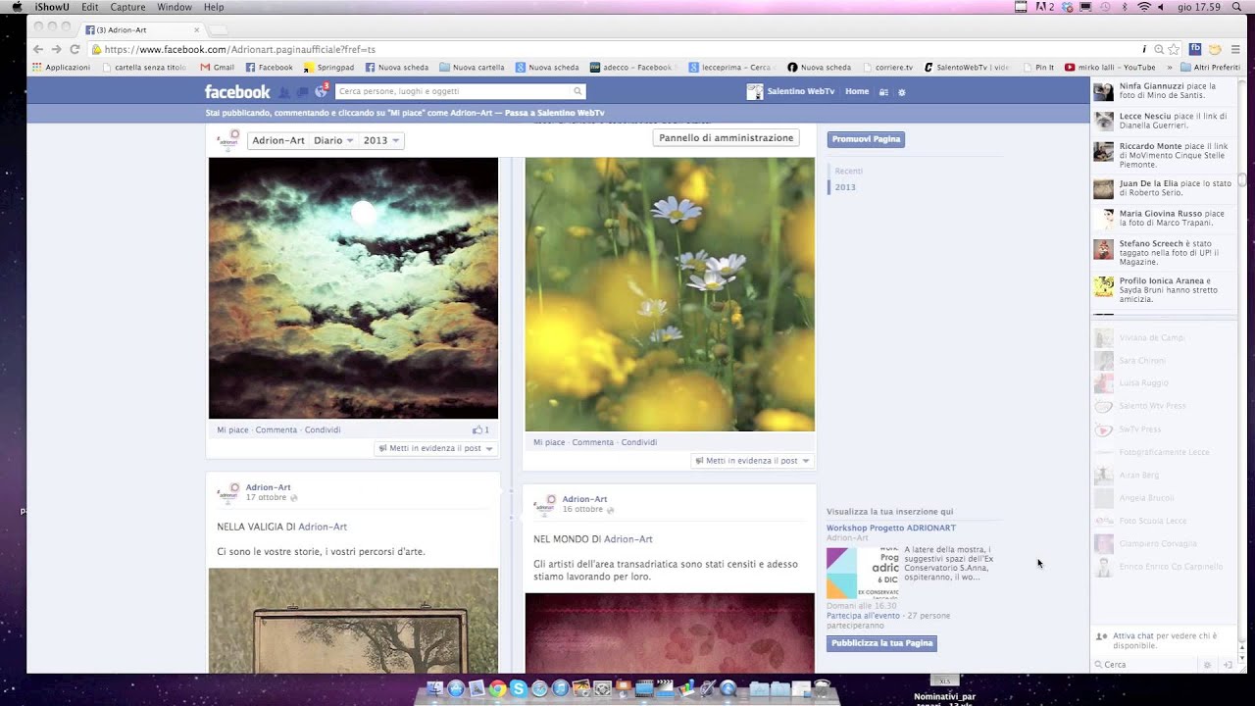
Task: Launch Skype from the Dock
Action: pos(519,689)
